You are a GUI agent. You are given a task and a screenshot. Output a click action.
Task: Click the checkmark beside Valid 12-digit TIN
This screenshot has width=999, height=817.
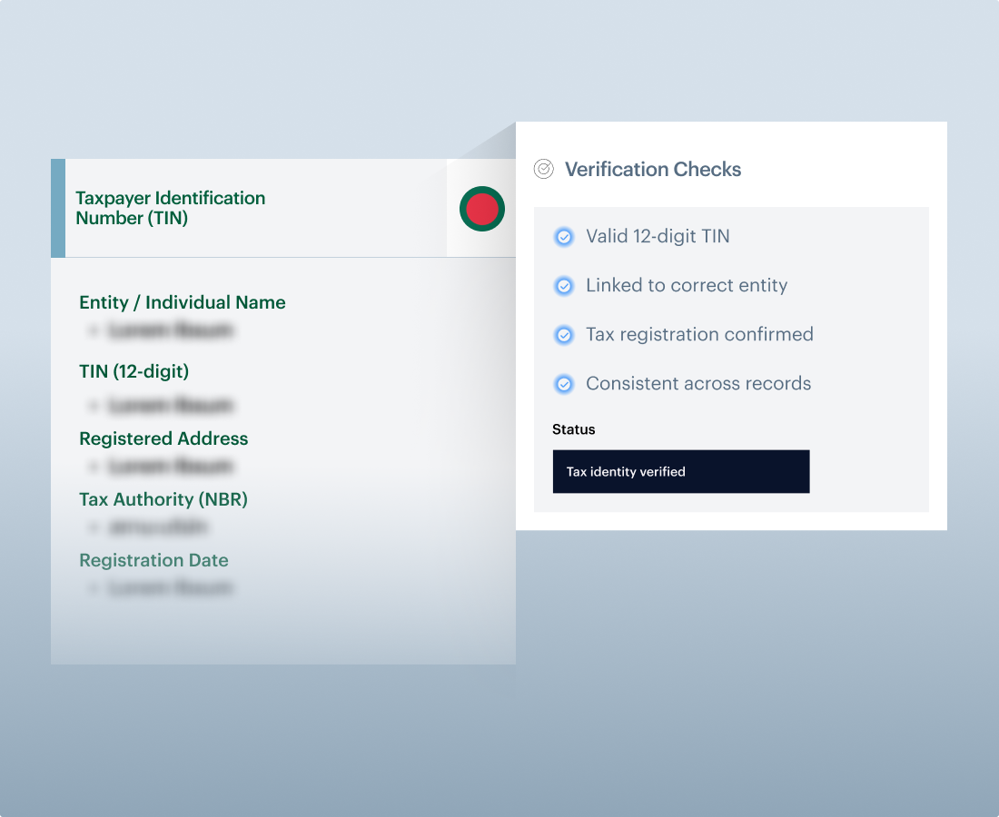564,237
